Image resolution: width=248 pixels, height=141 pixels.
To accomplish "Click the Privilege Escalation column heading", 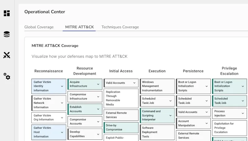I will click(229, 71).
